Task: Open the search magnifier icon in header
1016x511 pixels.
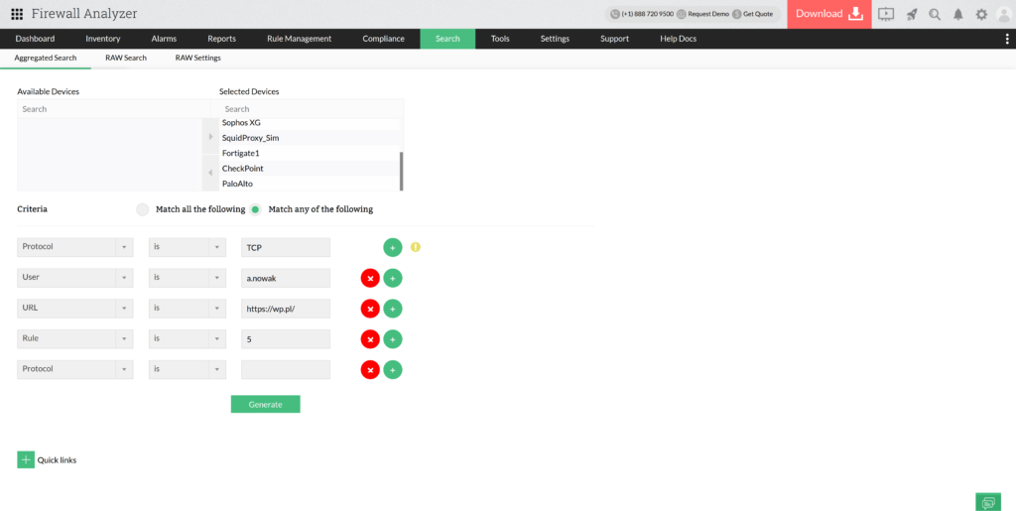Action: pos(935,14)
